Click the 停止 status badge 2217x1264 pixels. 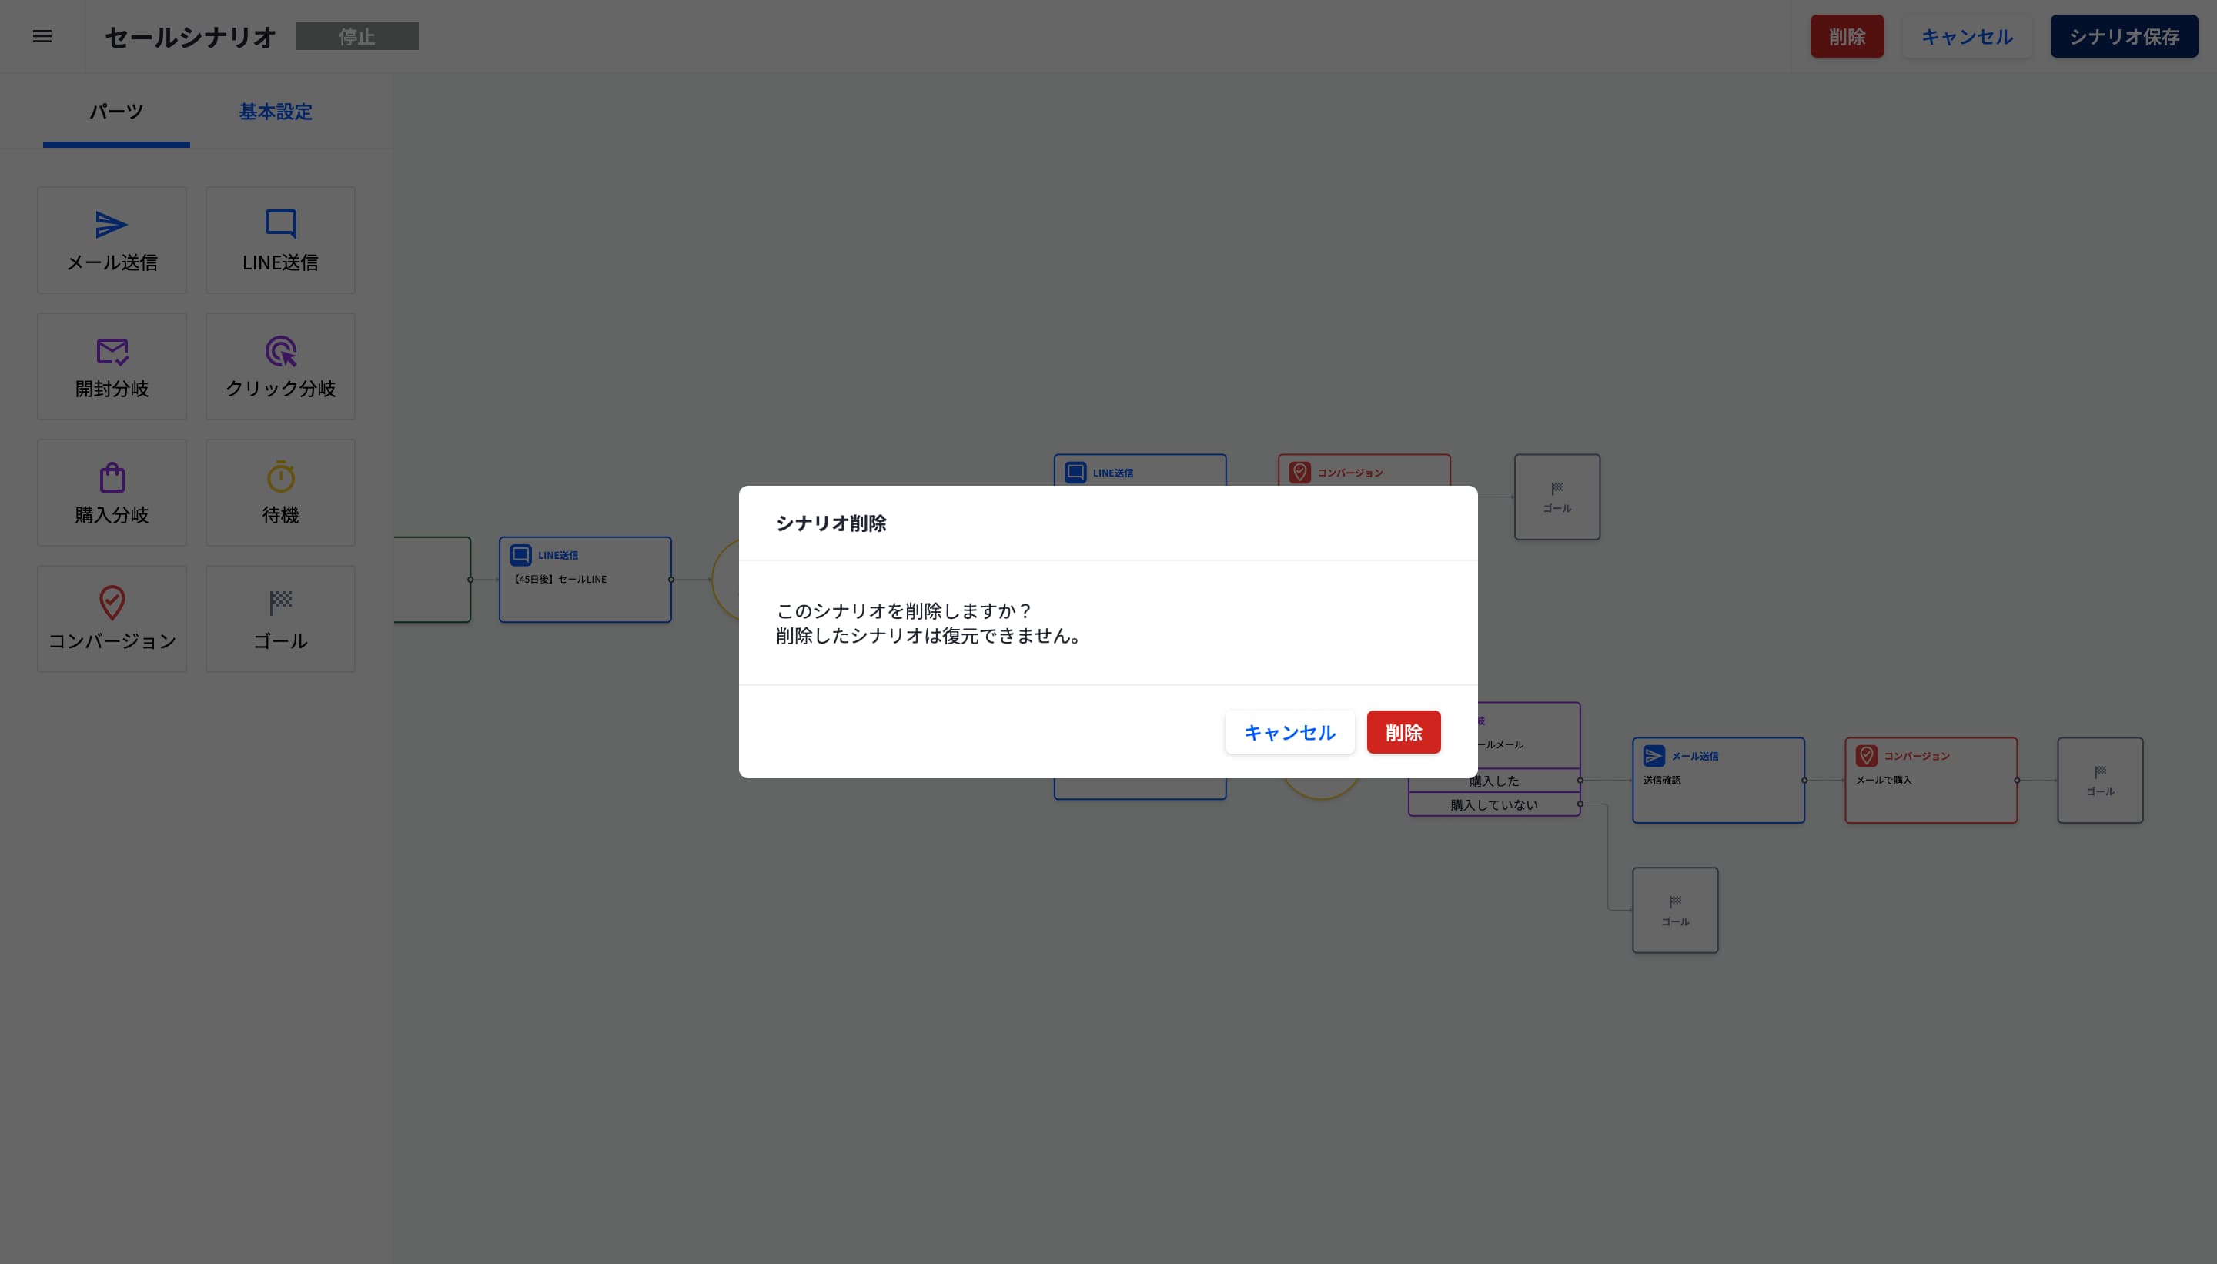click(x=356, y=36)
